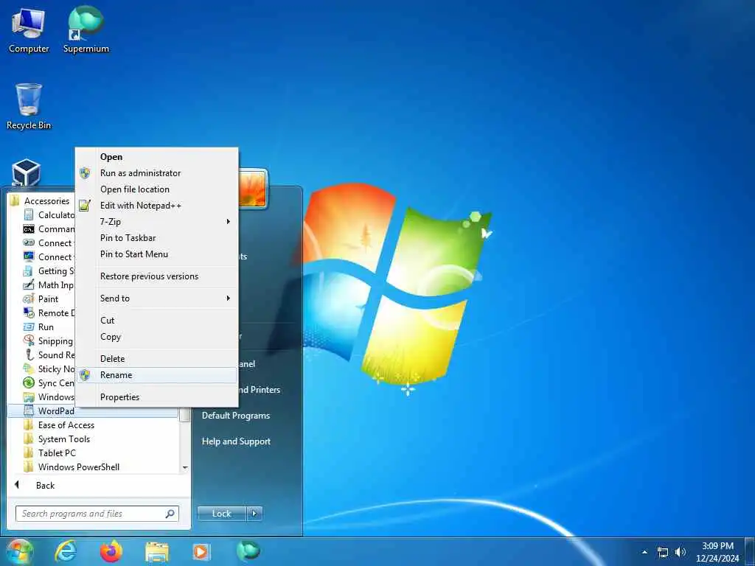The height and width of the screenshot is (566, 755).
Task: Select the Supermium desktop shortcut
Action: click(86, 29)
